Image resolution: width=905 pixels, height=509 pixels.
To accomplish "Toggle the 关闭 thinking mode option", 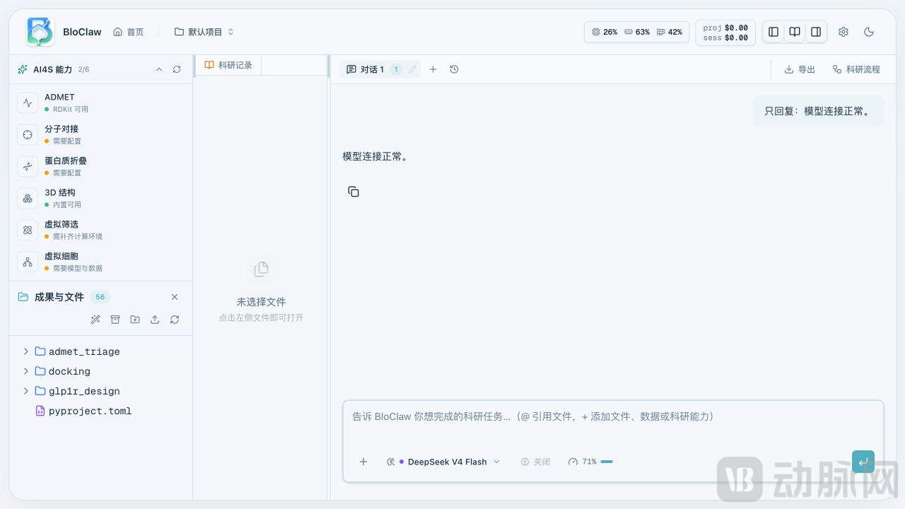I will 535,462.
